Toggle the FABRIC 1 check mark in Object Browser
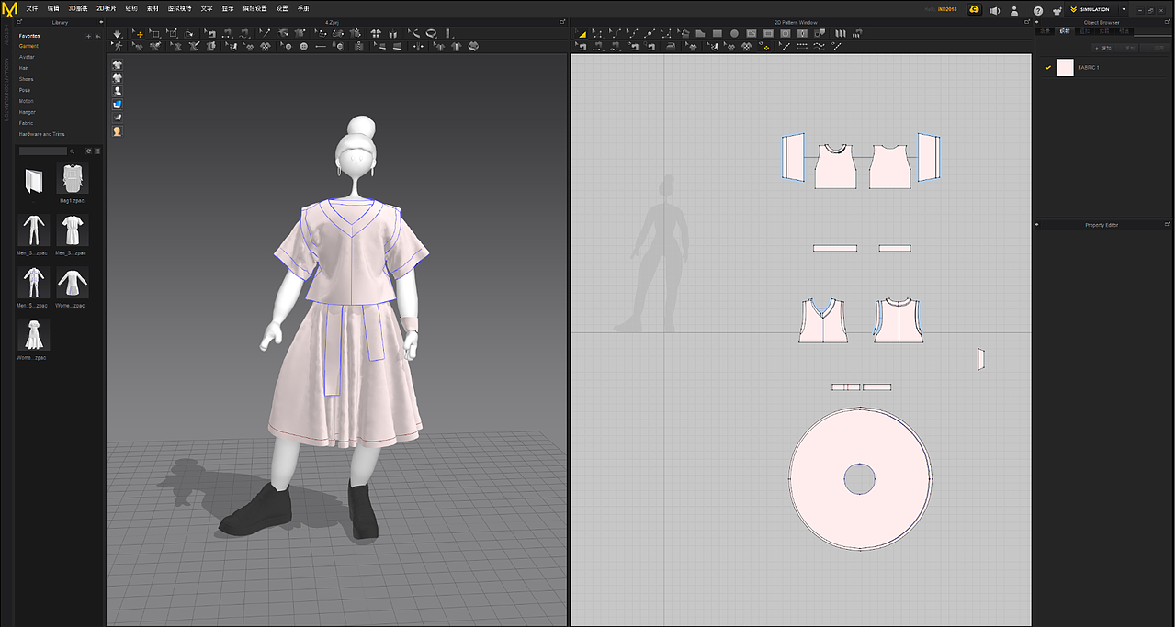Viewport: 1176px width, 627px height. click(1048, 67)
